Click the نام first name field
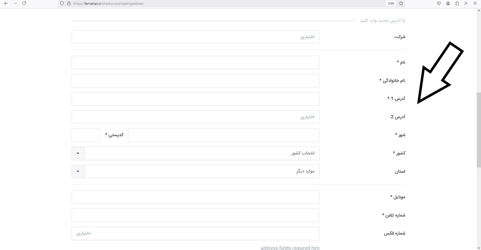The width and height of the screenshot is (481, 250). pos(195,63)
